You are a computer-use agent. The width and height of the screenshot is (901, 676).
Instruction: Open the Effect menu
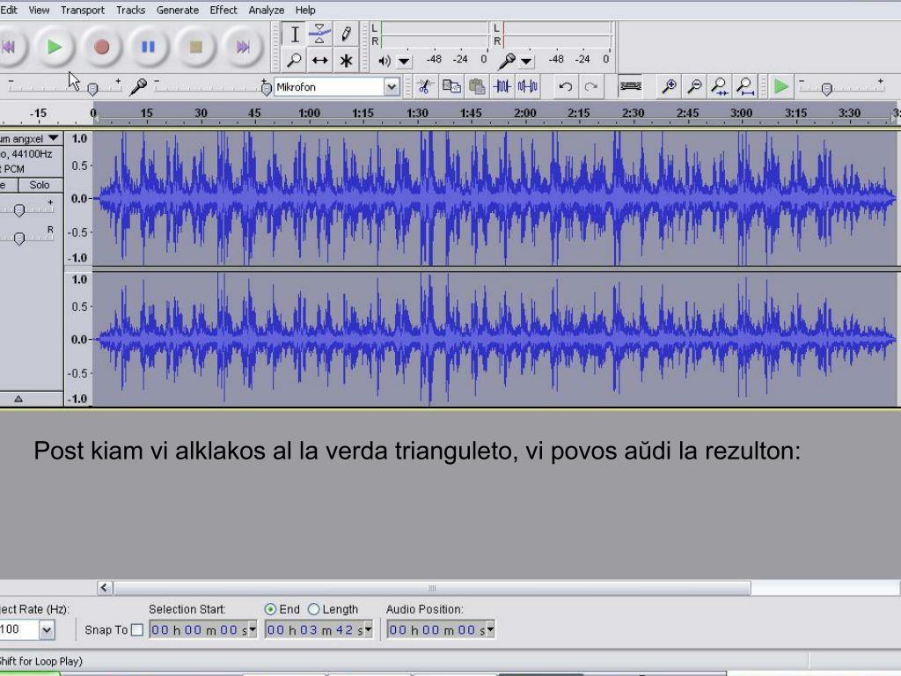click(223, 10)
